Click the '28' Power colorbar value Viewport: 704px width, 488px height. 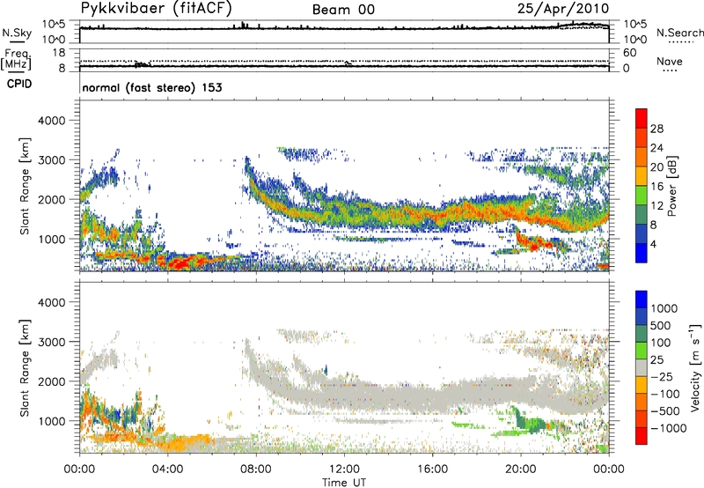coord(656,129)
